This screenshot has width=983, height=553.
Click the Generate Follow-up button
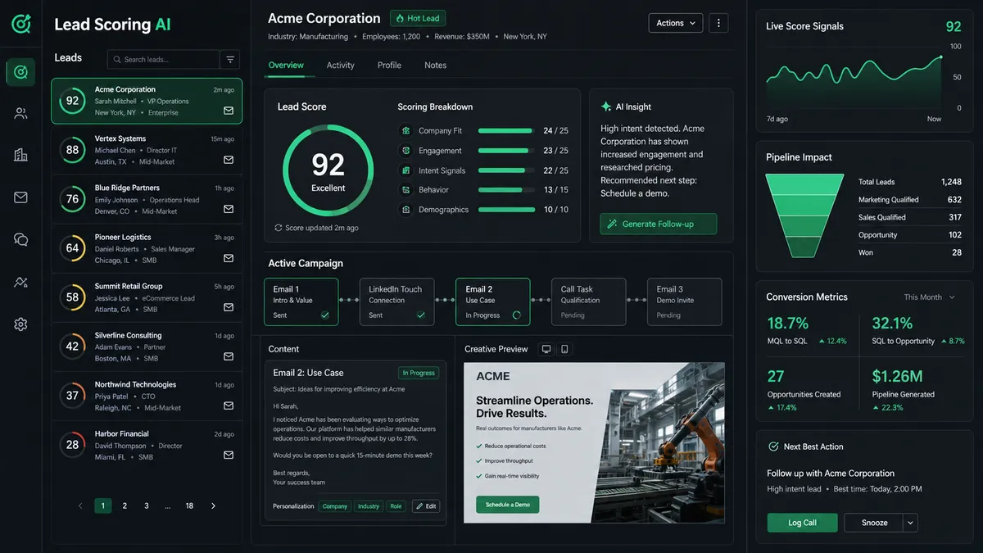point(659,224)
